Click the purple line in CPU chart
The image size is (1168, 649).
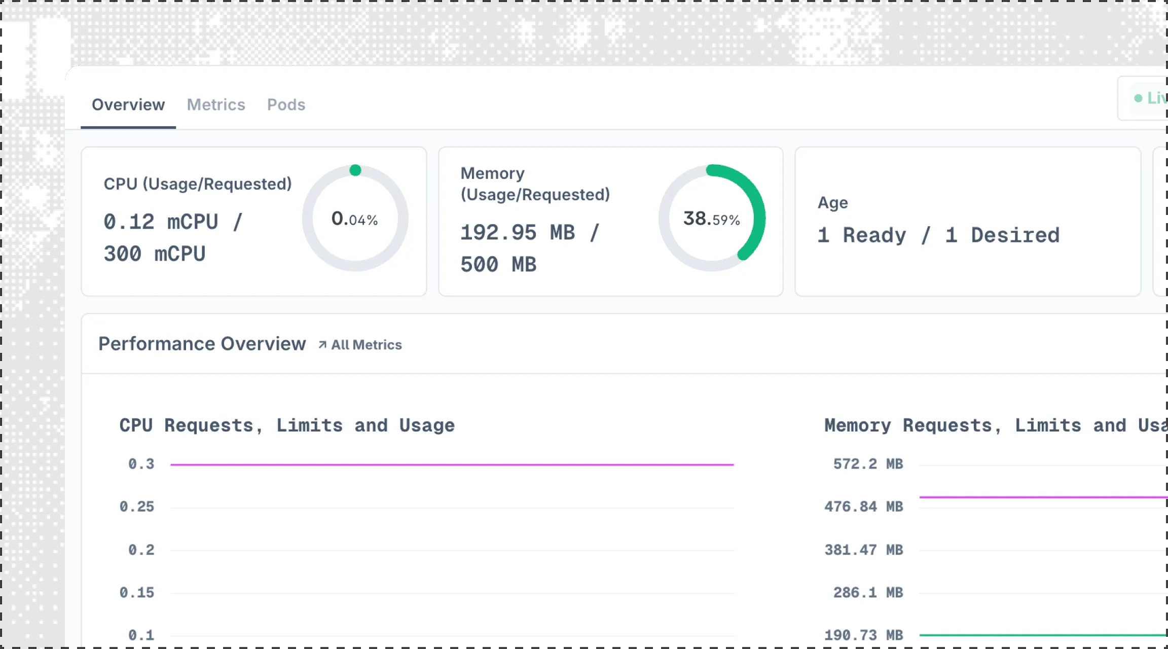(x=451, y=464)
